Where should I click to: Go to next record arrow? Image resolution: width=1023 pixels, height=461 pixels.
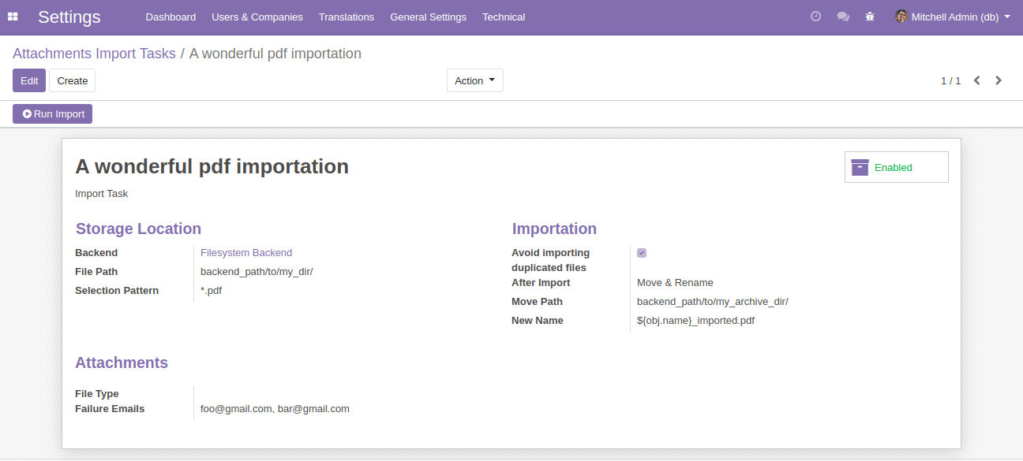click(x=999, y=80)
